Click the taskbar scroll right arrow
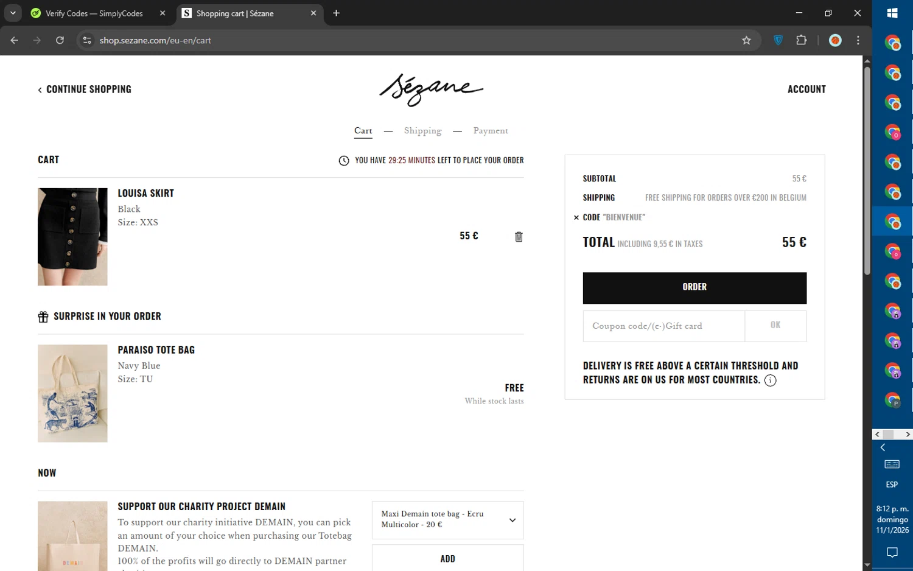Image resolution: width=913 pixels, height=571 pixels. point(908,434)
